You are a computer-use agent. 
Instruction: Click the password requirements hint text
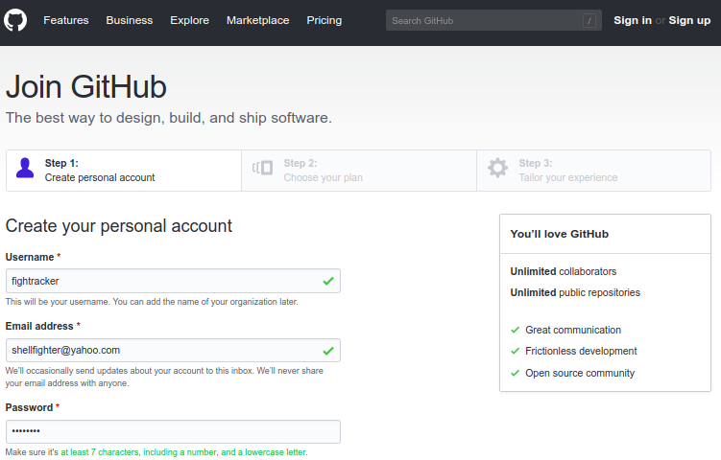(x=156, y=452)
